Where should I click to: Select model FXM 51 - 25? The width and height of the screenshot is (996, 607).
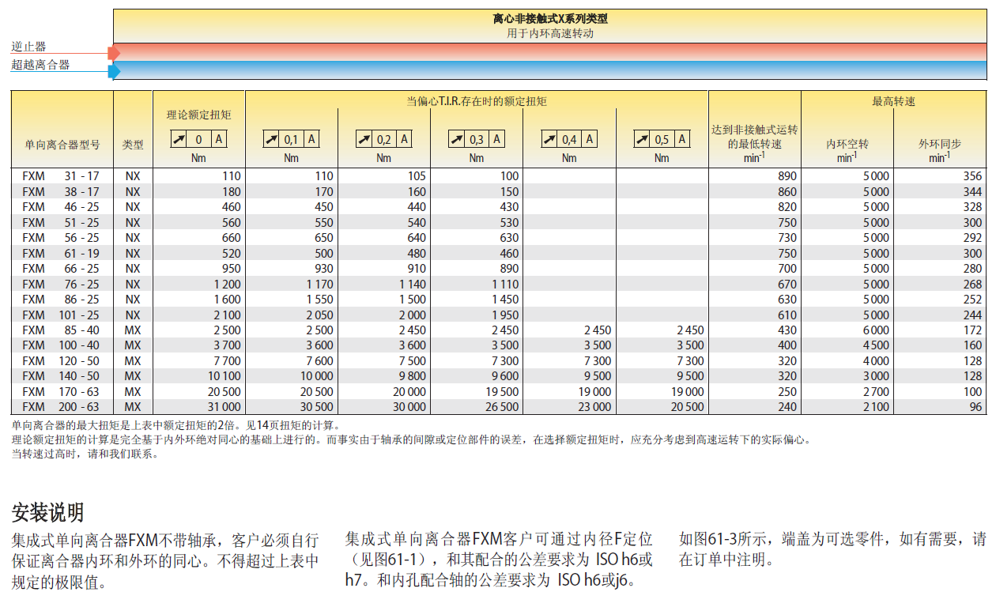pos(61,222)
